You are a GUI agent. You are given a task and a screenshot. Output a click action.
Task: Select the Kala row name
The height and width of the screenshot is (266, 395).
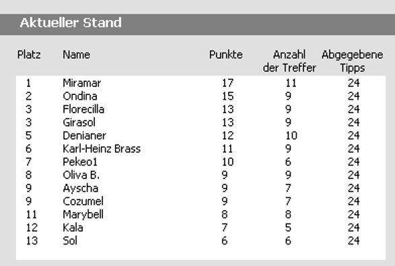[73, 228]
